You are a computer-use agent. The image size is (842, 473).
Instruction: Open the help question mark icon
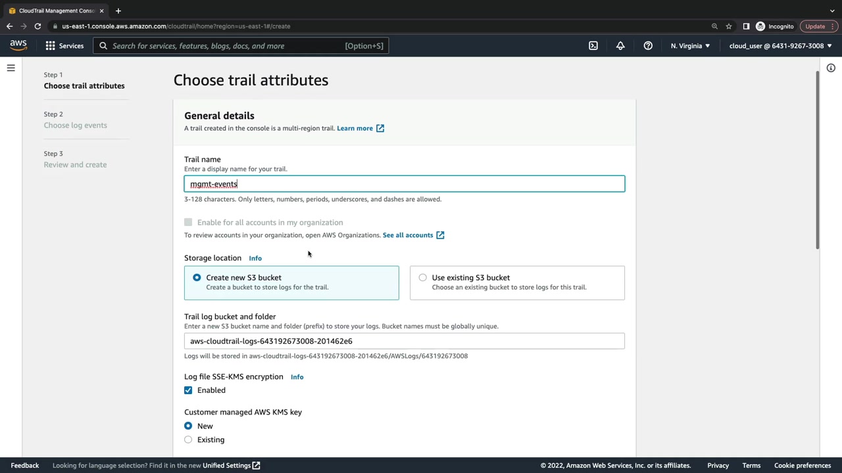coord(648,46)
